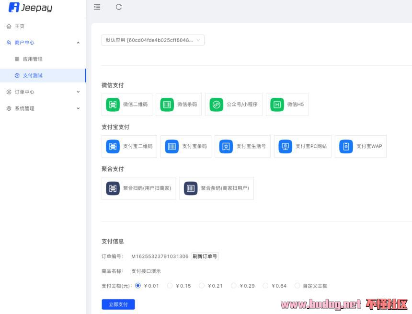Choose the ¥0.01 amount radio
This screenshot has width=412, height=314.
click(138, 286)
